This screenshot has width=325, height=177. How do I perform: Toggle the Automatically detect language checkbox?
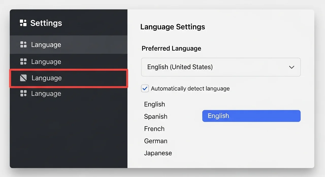tap(145, 88)
